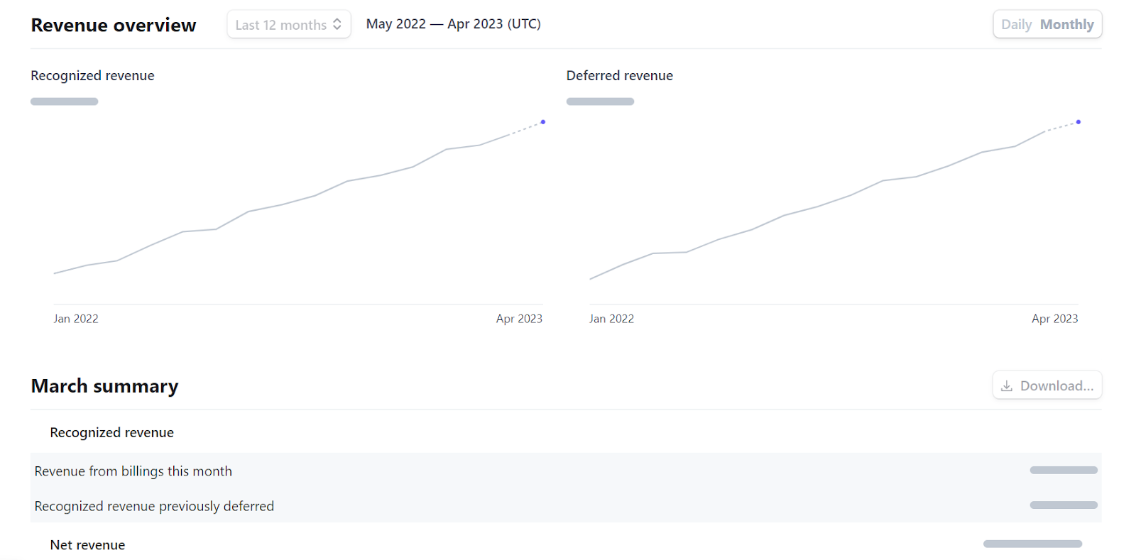The height and width of the screenshot is (560, 1136).
Task: Click the up-down chevron icon in date selector
Action: tap(337, 24)
